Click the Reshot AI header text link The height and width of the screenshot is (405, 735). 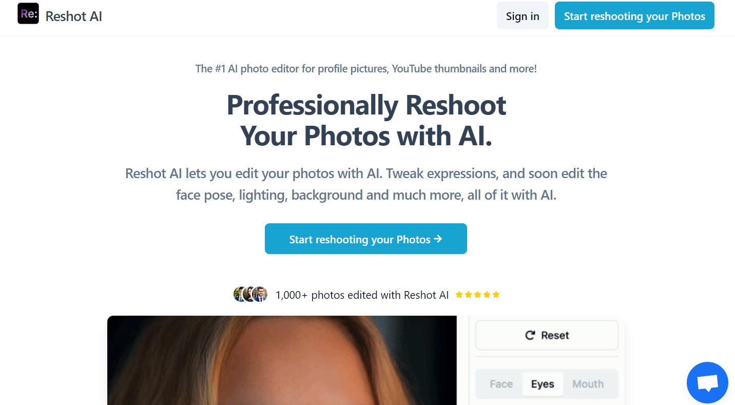73,16
